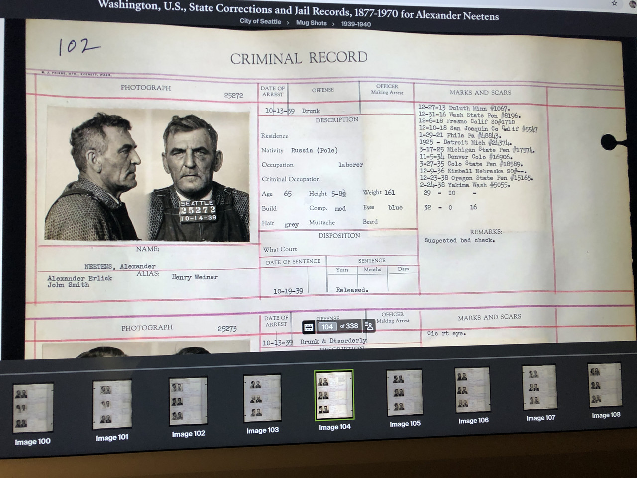Click the occupation value 'laborer'

[x=351, y=165]
